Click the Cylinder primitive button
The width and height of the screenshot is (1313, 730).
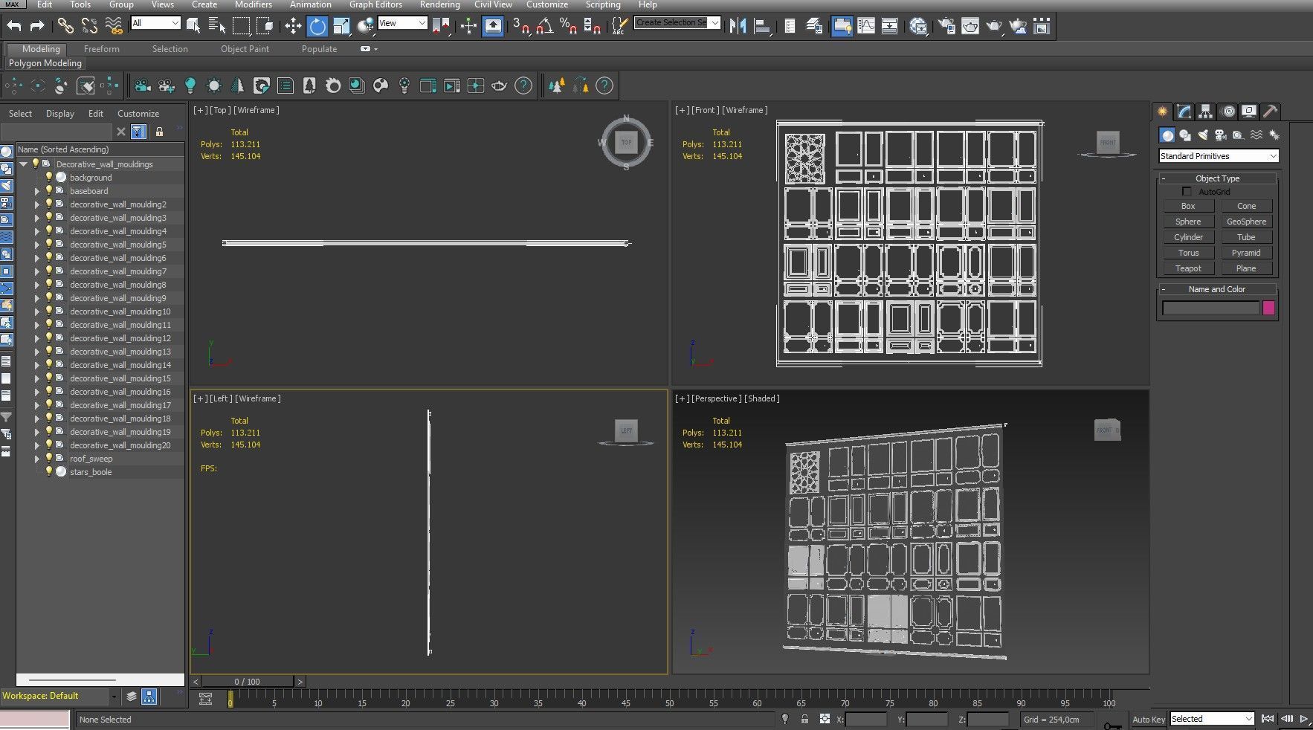point(1188,237)
